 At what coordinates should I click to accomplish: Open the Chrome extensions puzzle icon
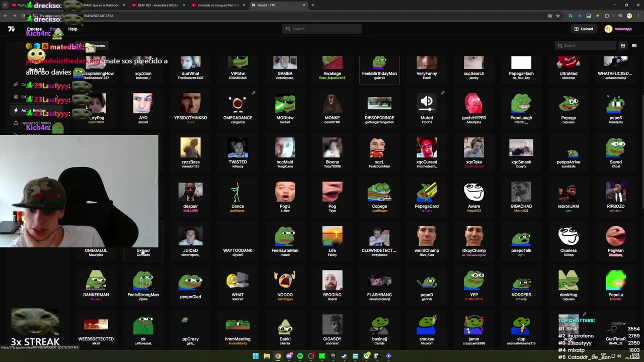[607, 16]
